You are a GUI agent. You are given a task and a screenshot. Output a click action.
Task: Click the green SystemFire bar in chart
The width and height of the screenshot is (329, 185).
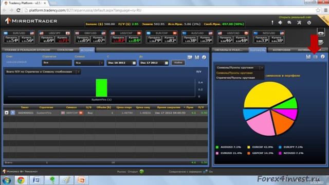point(102,88)
